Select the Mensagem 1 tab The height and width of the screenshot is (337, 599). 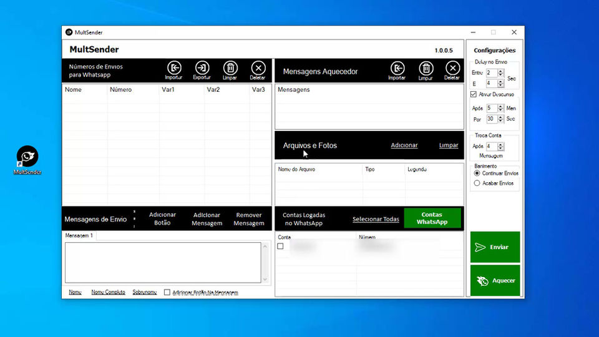pos(79,236)
